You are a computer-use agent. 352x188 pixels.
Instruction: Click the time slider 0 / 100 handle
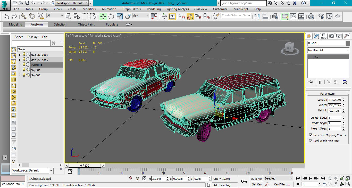[85, 166]
